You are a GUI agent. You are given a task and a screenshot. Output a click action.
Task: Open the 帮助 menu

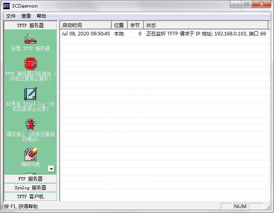tap(42, 16)
